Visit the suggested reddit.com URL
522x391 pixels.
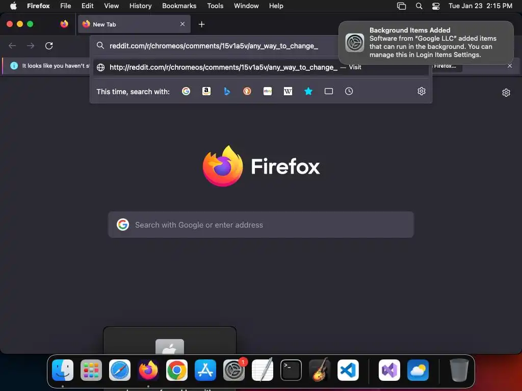(x=262, y=67)
